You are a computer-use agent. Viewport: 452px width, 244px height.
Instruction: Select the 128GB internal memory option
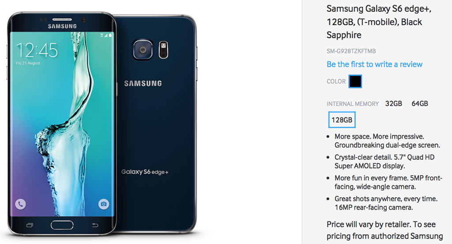pos(342,120)
